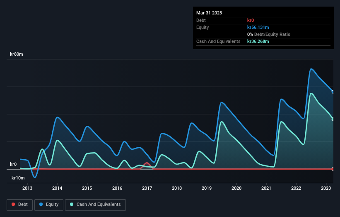Viewport: 340px width, 217px height.
Task: Click the kr36.268m cash value
Action: click(x=258, y=41)
